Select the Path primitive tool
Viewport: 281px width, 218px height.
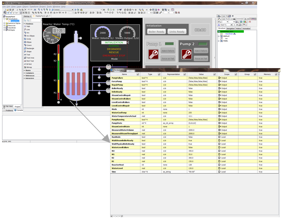point(28,26)
